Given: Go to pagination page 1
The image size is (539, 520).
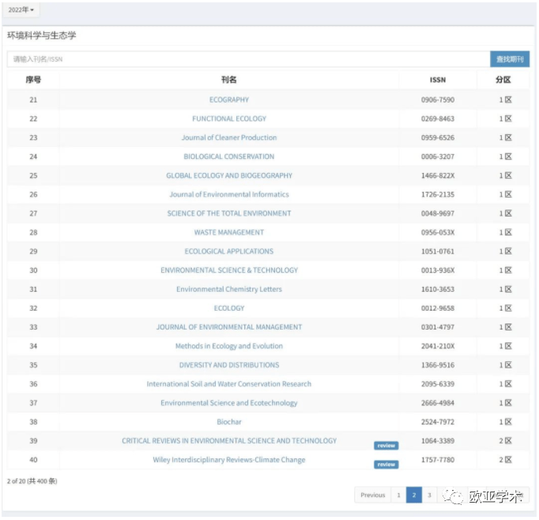Looking at the screenshot, I should (398, 496).
